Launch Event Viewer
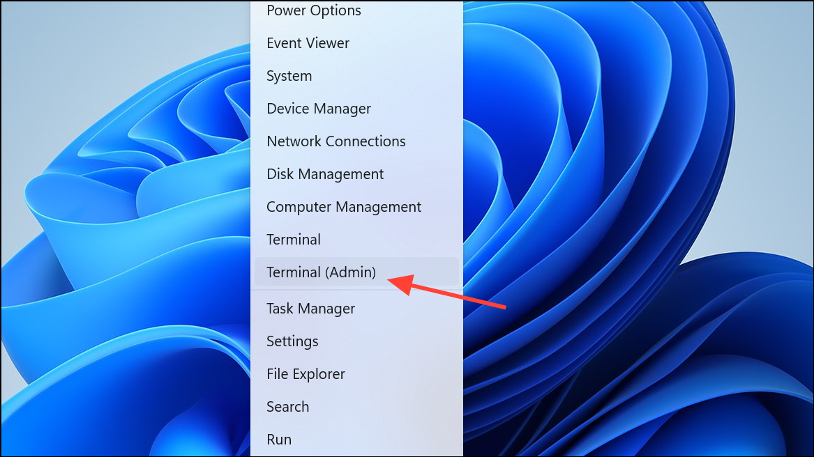Viewport: 814px width, 457px height. 356,43
